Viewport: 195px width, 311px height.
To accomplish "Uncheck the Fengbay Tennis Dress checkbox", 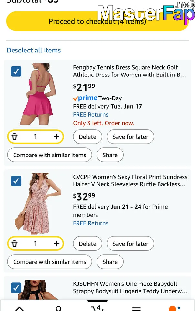I will tap(16, 71).
